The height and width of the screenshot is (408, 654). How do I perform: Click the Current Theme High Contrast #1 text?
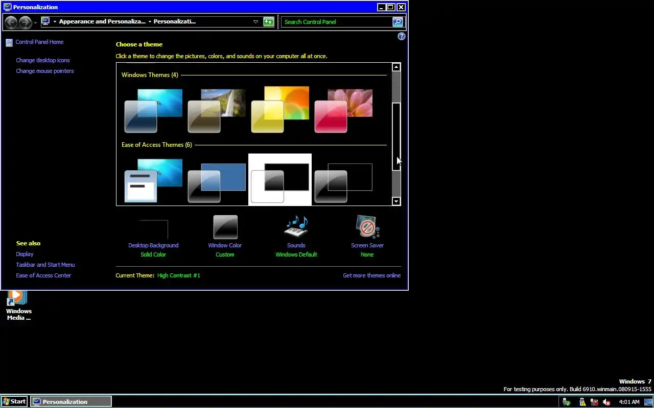179,275
